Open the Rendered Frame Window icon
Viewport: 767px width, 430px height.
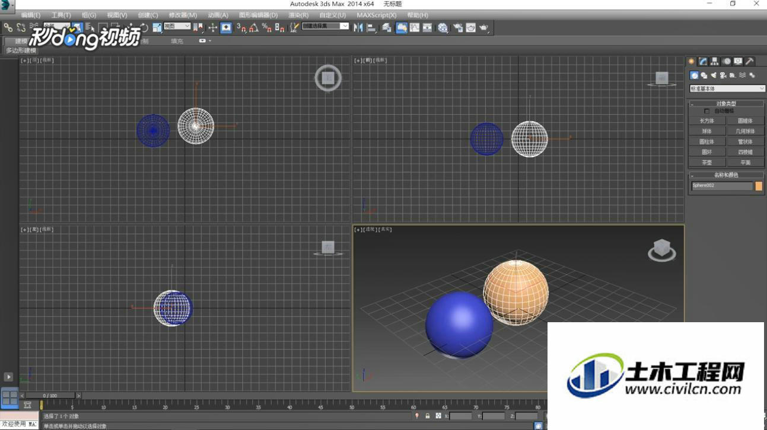(x=471, y=27)
